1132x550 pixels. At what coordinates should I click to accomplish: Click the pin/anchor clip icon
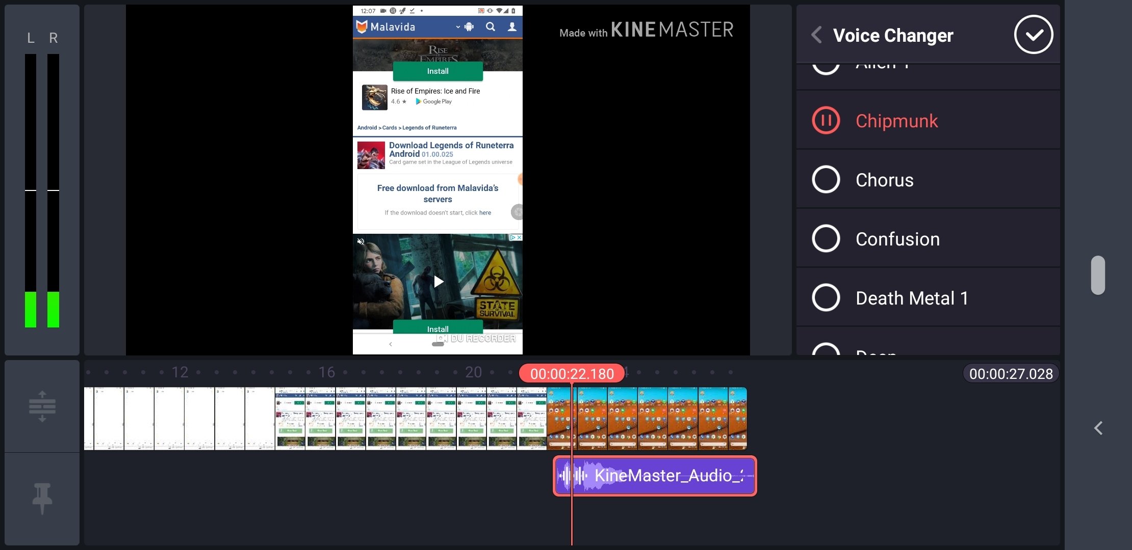[x=40, y=498]
